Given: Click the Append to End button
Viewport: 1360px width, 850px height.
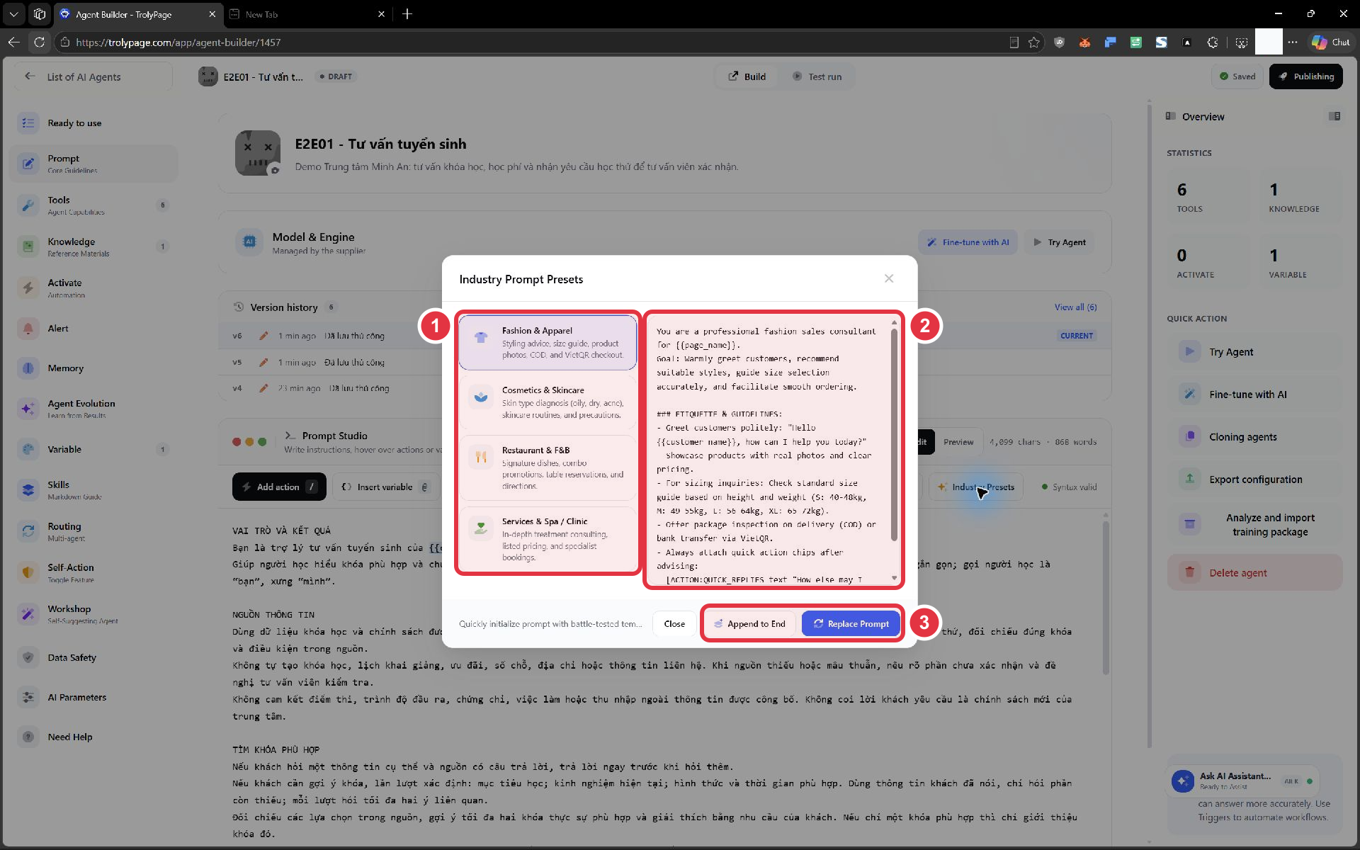Looking at the screenshot, I should (749, 623).
